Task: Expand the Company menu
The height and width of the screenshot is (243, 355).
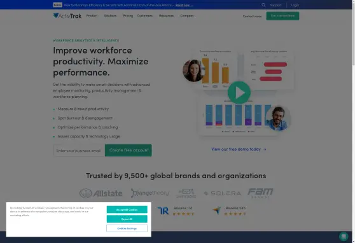Action: pos(187,16)
